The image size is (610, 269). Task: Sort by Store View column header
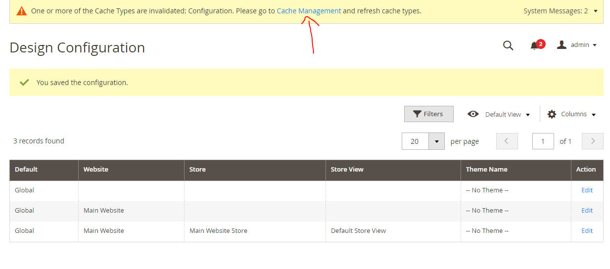click(347, 170)
